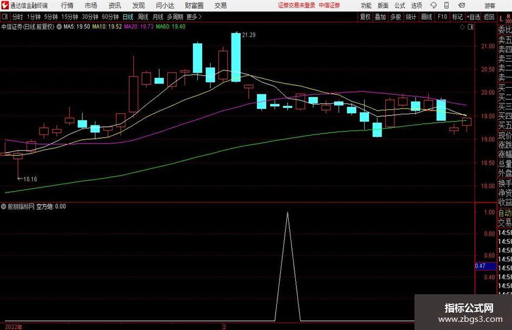512x330 pixels.
Task: Open the 问小达 menu
Action: tap(165, 5)
